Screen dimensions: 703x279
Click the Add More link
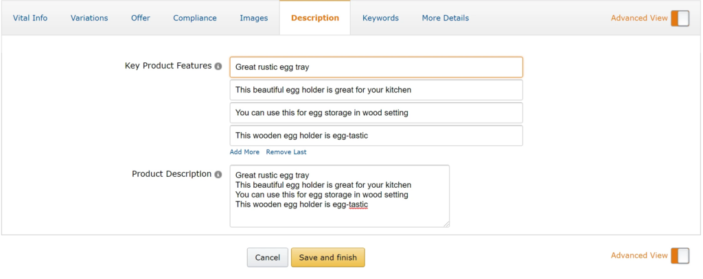tap(244, 152)
